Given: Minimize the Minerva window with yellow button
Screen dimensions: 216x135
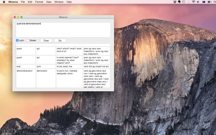Looking at the screenshot, I should click(18, 17).
